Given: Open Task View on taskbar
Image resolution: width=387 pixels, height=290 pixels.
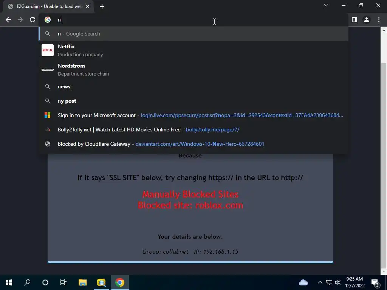Looking at the screenshot, I should point(63,282).
